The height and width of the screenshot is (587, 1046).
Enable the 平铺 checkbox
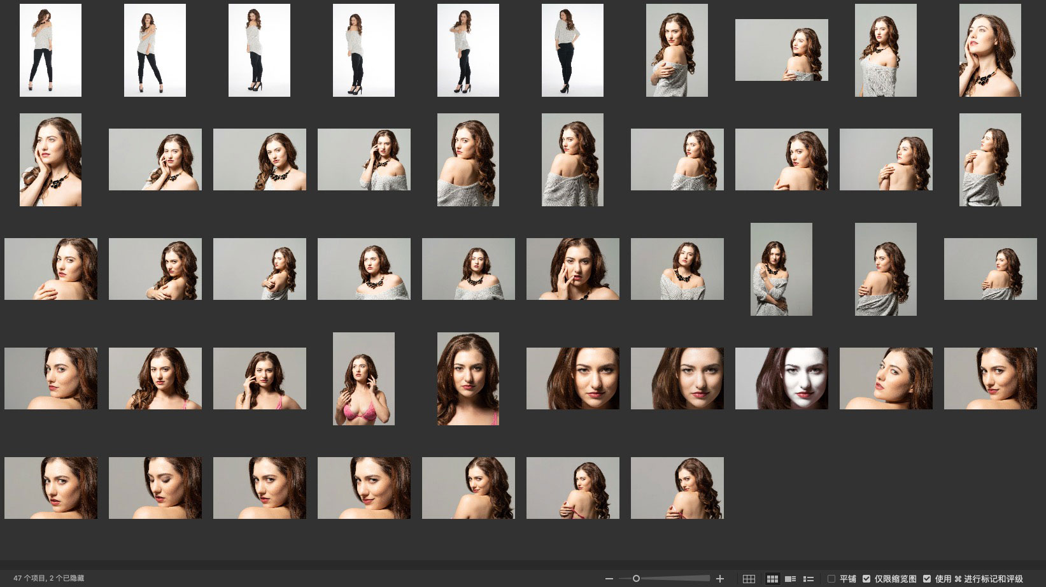[831, 579]
